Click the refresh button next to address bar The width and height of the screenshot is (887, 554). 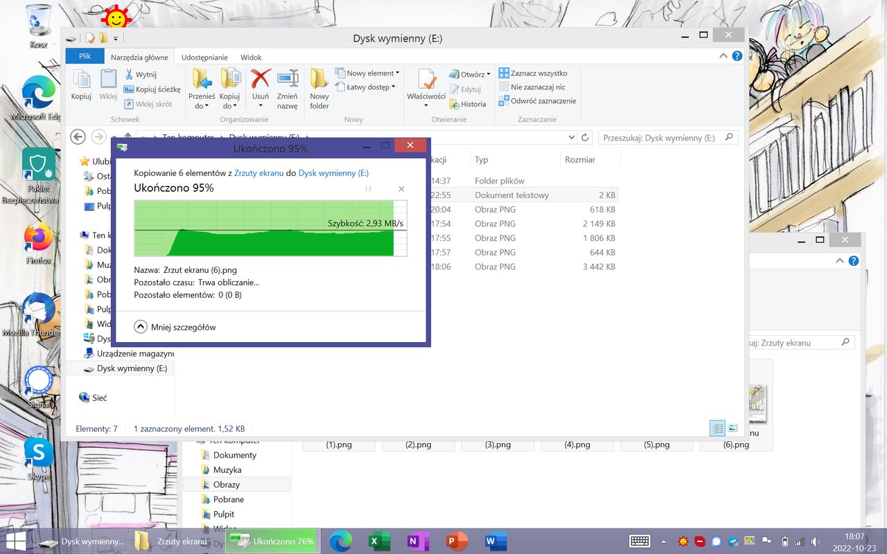(x=585, y=138)
